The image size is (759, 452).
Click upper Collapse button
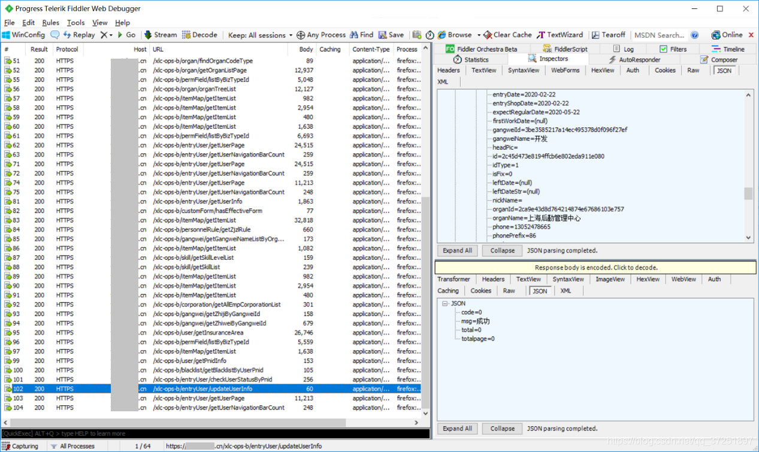click(503, 250)
